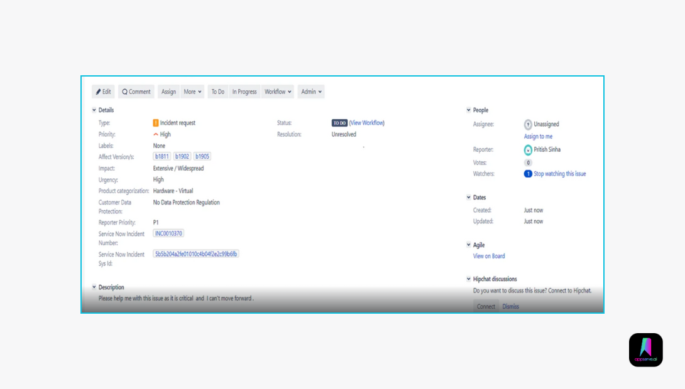Open the Admin dropdown

[x=311, y=92]
